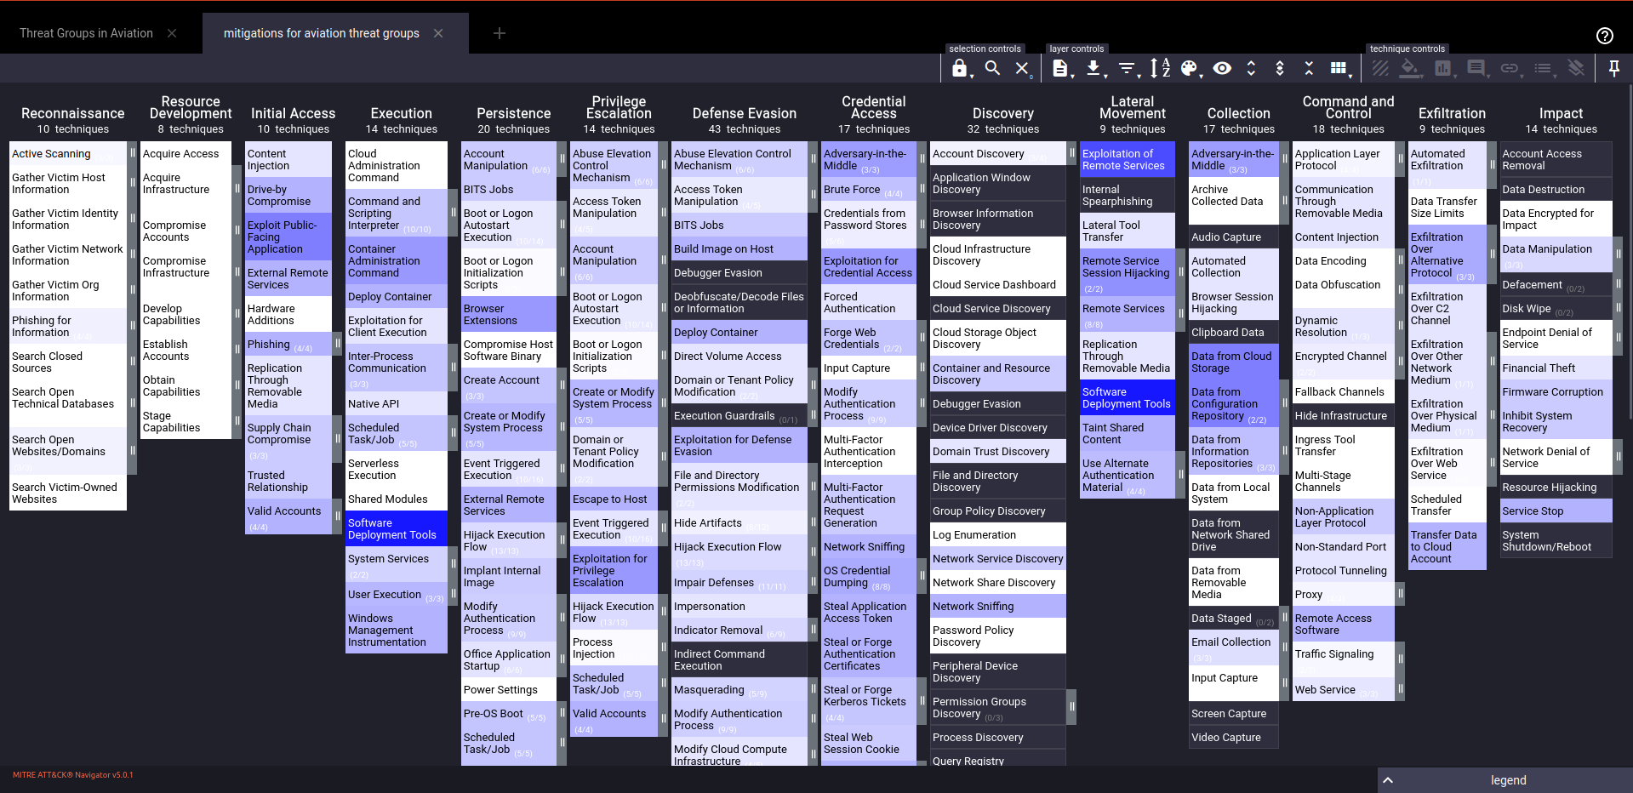Click the deselect X icon
Screen dimensions: 1633x793
coord(1022,68)
